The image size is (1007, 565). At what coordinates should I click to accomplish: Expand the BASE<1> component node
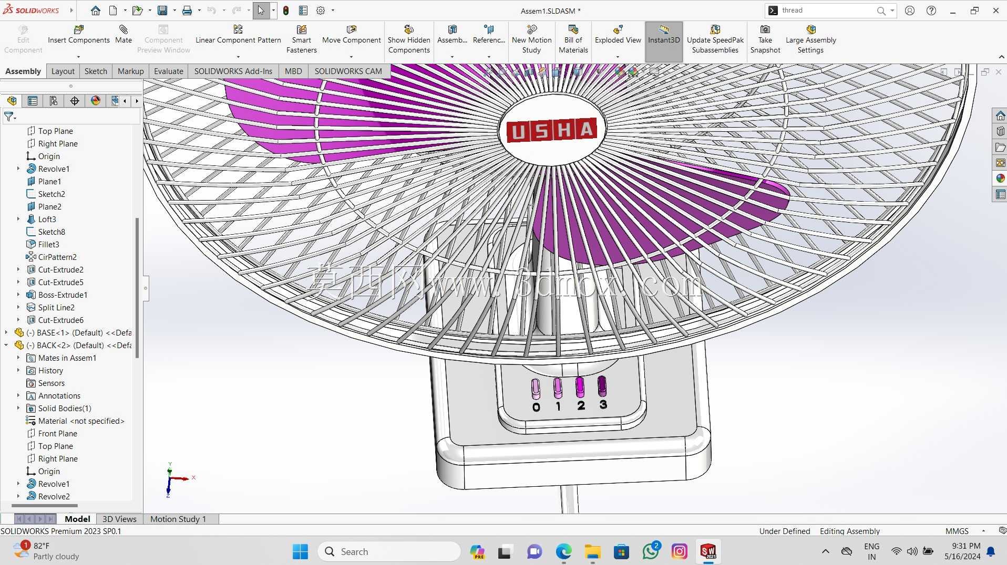click(6, 332)
